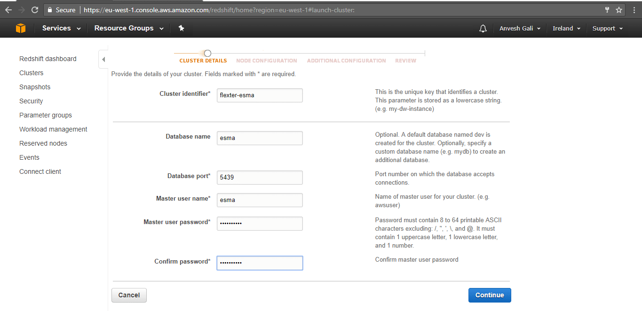Open Parameter groups in sidebar

46,115
